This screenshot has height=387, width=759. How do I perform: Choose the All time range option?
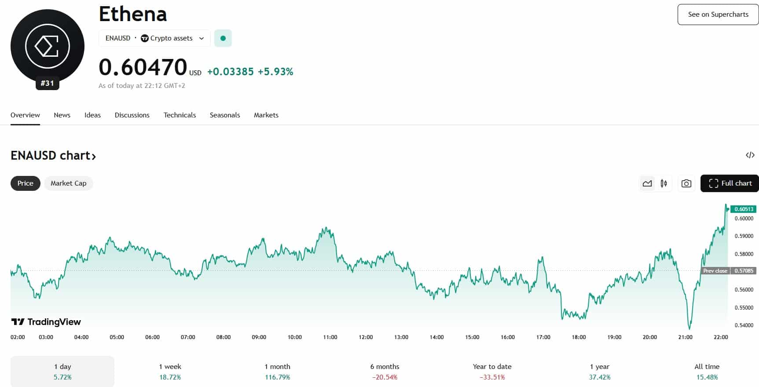pyautogui.click(x=707, y=371)
